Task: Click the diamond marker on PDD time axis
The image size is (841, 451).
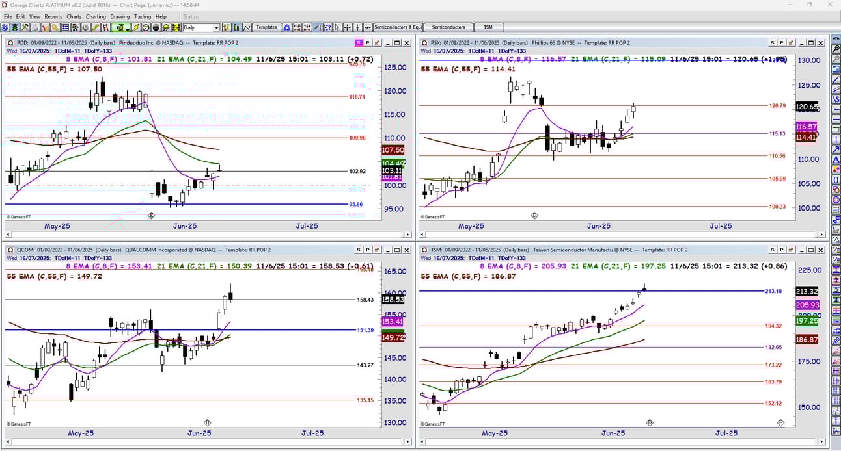Action: click(x=151, y=216)
